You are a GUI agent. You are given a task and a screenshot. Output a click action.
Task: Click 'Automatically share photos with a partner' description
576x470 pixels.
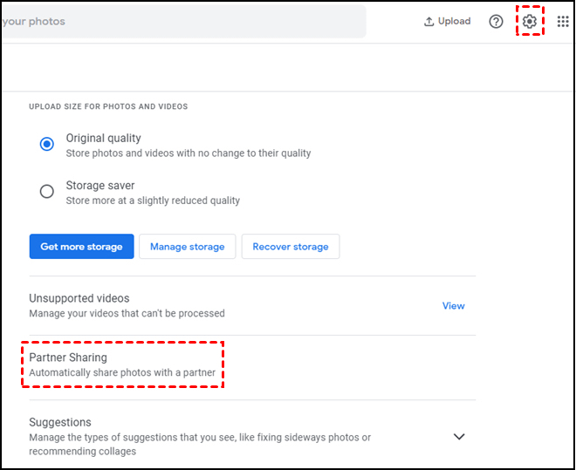[x=122, y=373]
